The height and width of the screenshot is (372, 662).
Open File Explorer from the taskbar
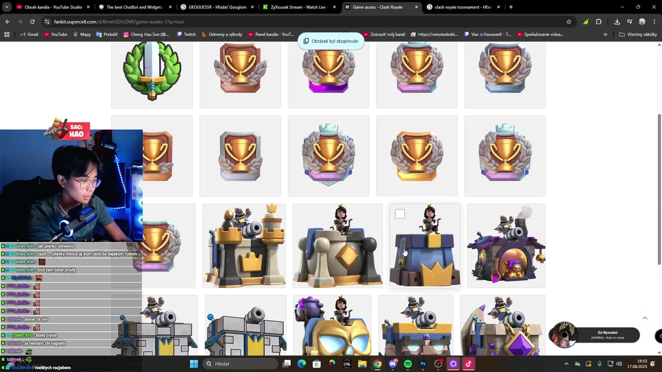point(362,364)
